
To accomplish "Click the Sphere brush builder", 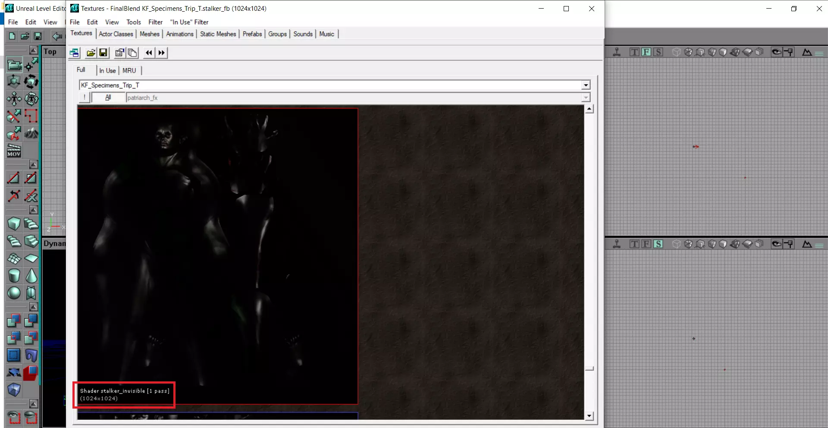I will point(14,293).
